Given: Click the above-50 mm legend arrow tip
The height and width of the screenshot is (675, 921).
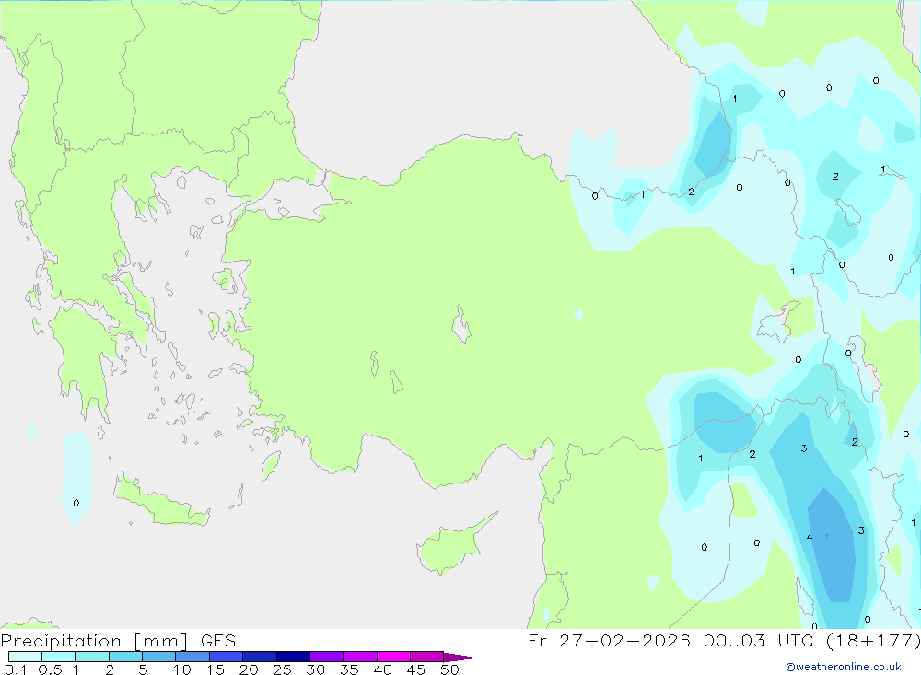Looking at the screenshot, I should coord(460,657).
